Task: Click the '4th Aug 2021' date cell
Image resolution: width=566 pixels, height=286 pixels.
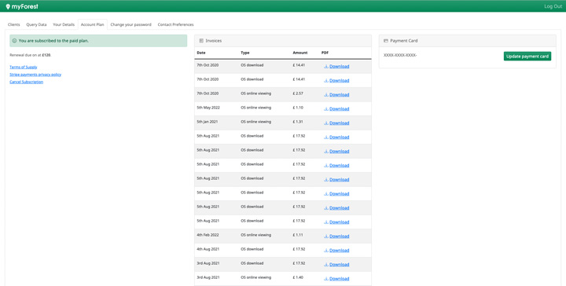Action: (x=208, y=249)
